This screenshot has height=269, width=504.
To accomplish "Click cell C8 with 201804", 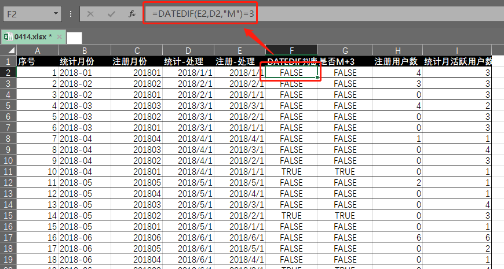I will [x=137, y=139].
